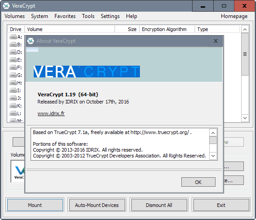Sort list by Type column header
The width and height of the screenshot is (256, 220).
coord(217,29)
